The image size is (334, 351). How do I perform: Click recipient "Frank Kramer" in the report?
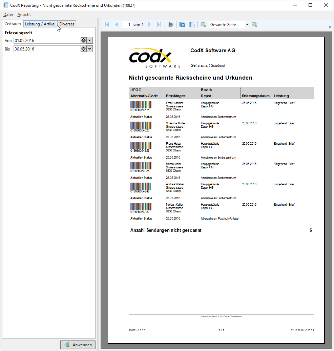pyautogui.click(x=174, y=103)
